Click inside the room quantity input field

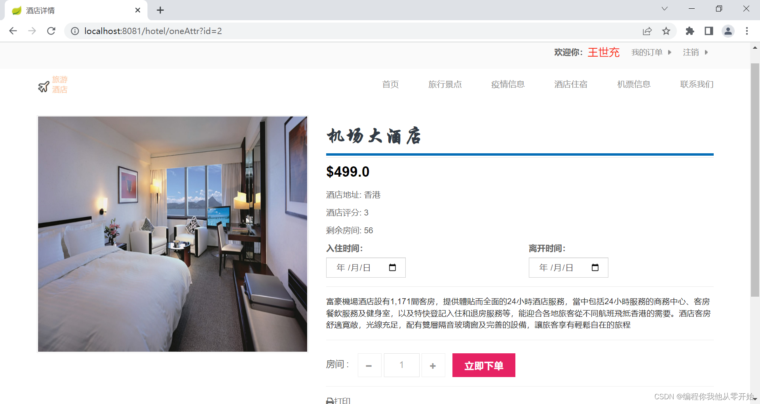point(401,365)
